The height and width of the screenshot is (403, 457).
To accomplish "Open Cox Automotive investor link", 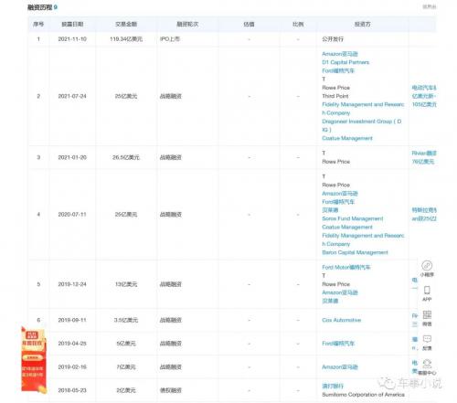I will tap(342, 320).
